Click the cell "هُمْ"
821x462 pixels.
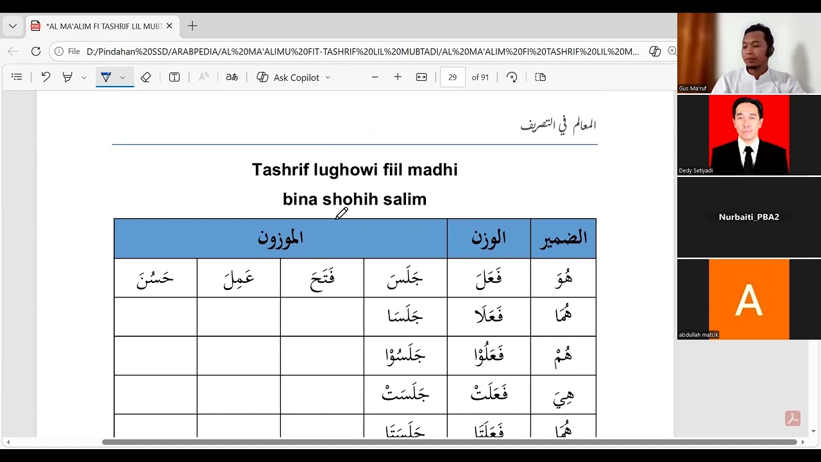563,355
